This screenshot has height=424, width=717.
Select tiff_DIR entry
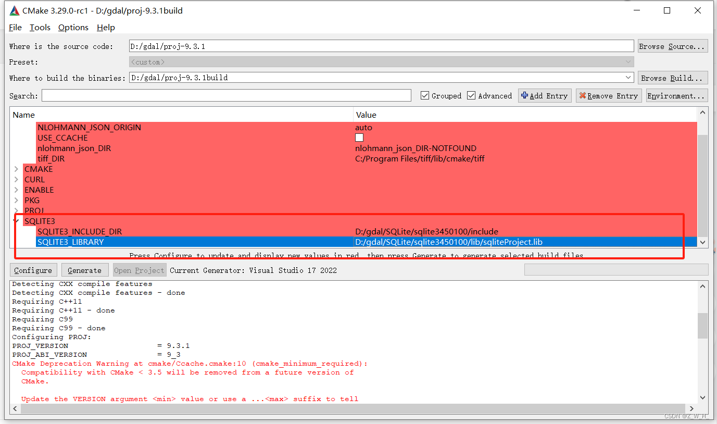pyautogui.click(x=51, y=158)
